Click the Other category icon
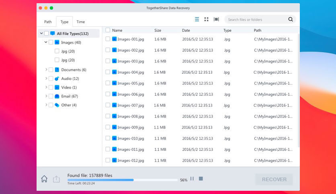 [x=57, y=105]
